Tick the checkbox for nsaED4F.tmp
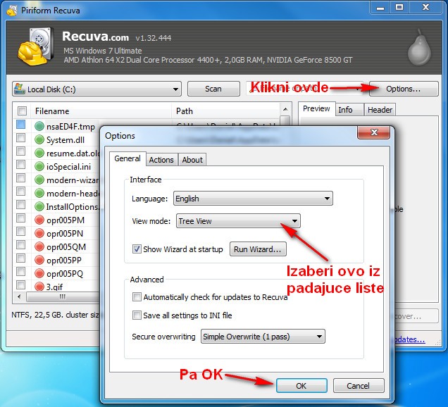Image resolution: width=448 pixels, height=407 pixels. [x=21, y=125]
